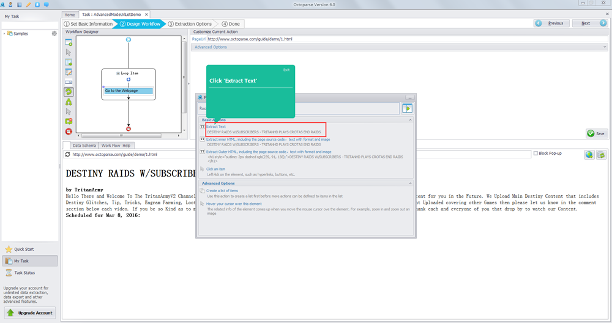Click the PageUrl input field
Image resolution: width=612 pixels, height=323 pixels.
404,39
